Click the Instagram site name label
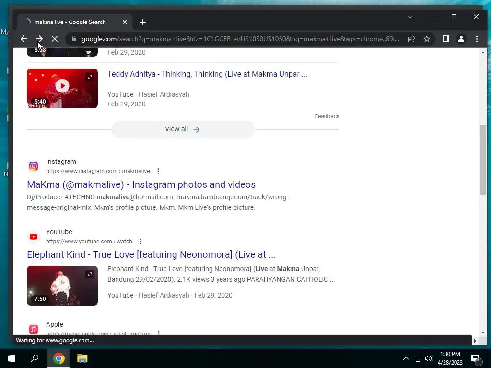 [x=61, y=162]
